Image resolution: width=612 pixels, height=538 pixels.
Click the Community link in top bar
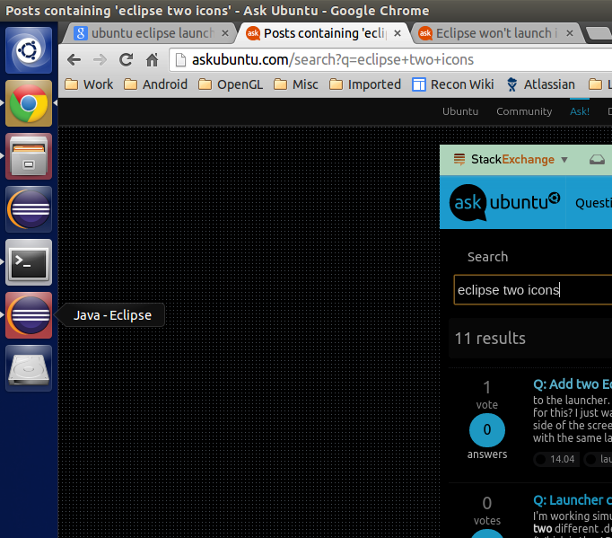tap(524, 111)
